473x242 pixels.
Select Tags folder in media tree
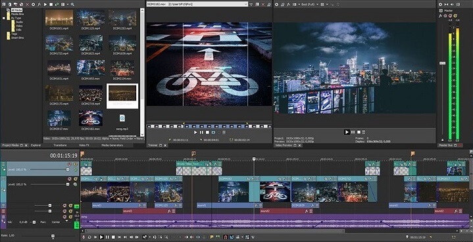point(14,34)
